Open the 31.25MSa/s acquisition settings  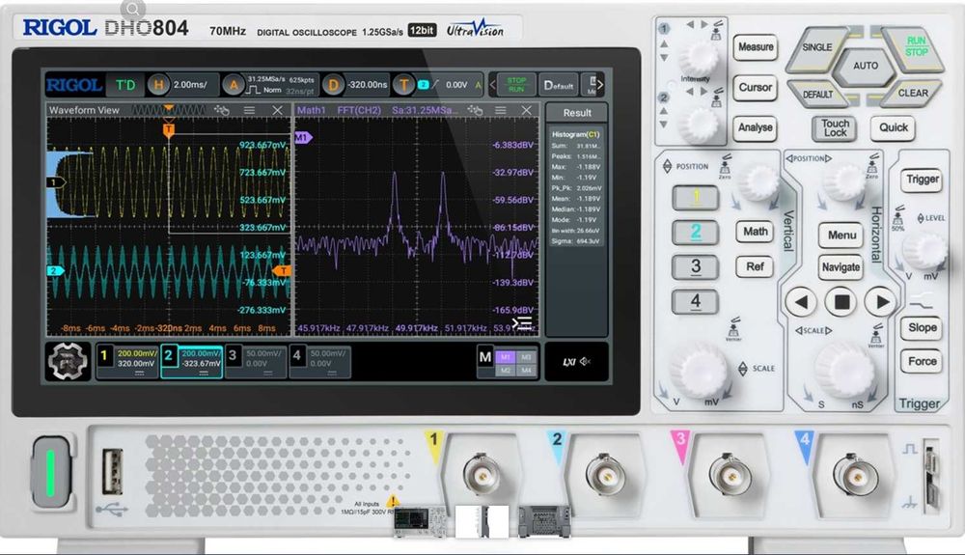pyautogui.click(x=281, y=85)
